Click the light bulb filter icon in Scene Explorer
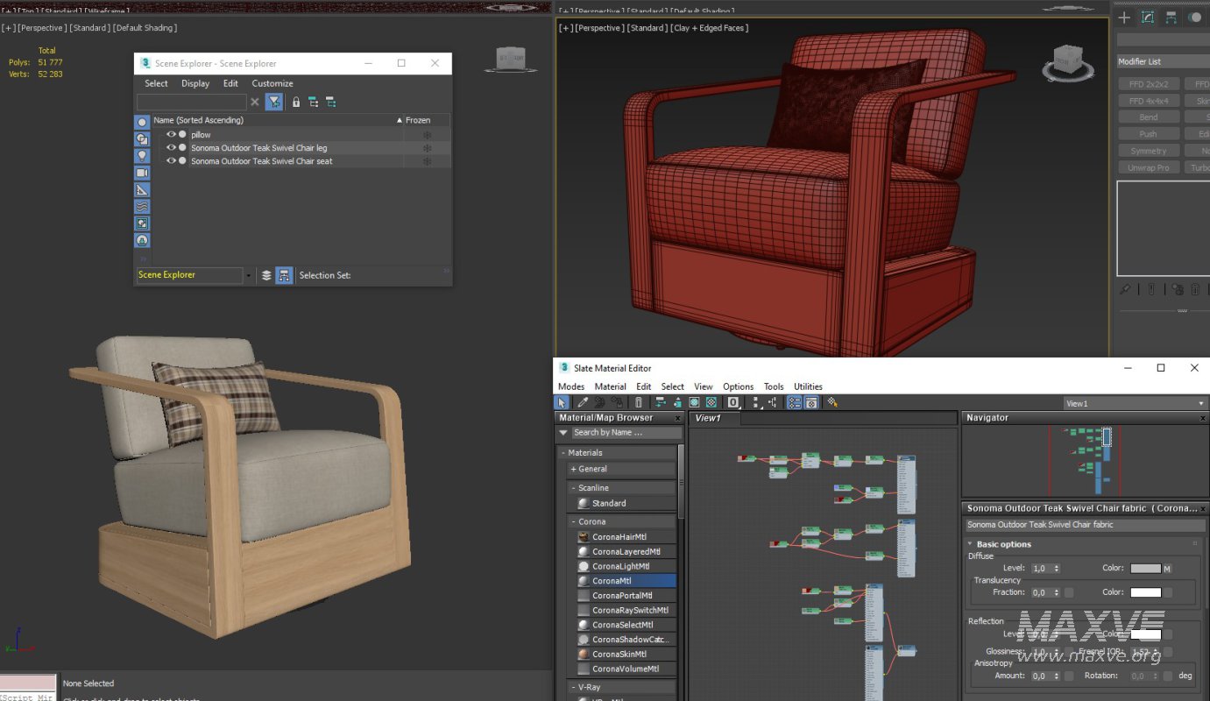This screenshot has width=1210, height=701. 142,156
